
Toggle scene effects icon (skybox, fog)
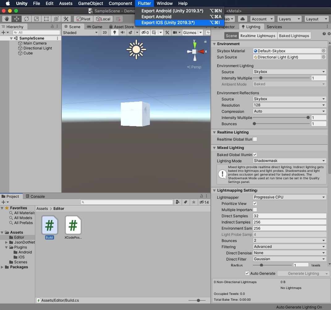point(130,32)
